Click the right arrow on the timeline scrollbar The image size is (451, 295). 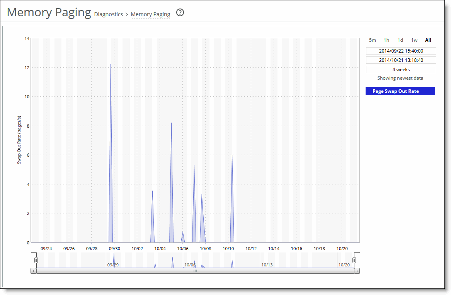pos(357,271)
